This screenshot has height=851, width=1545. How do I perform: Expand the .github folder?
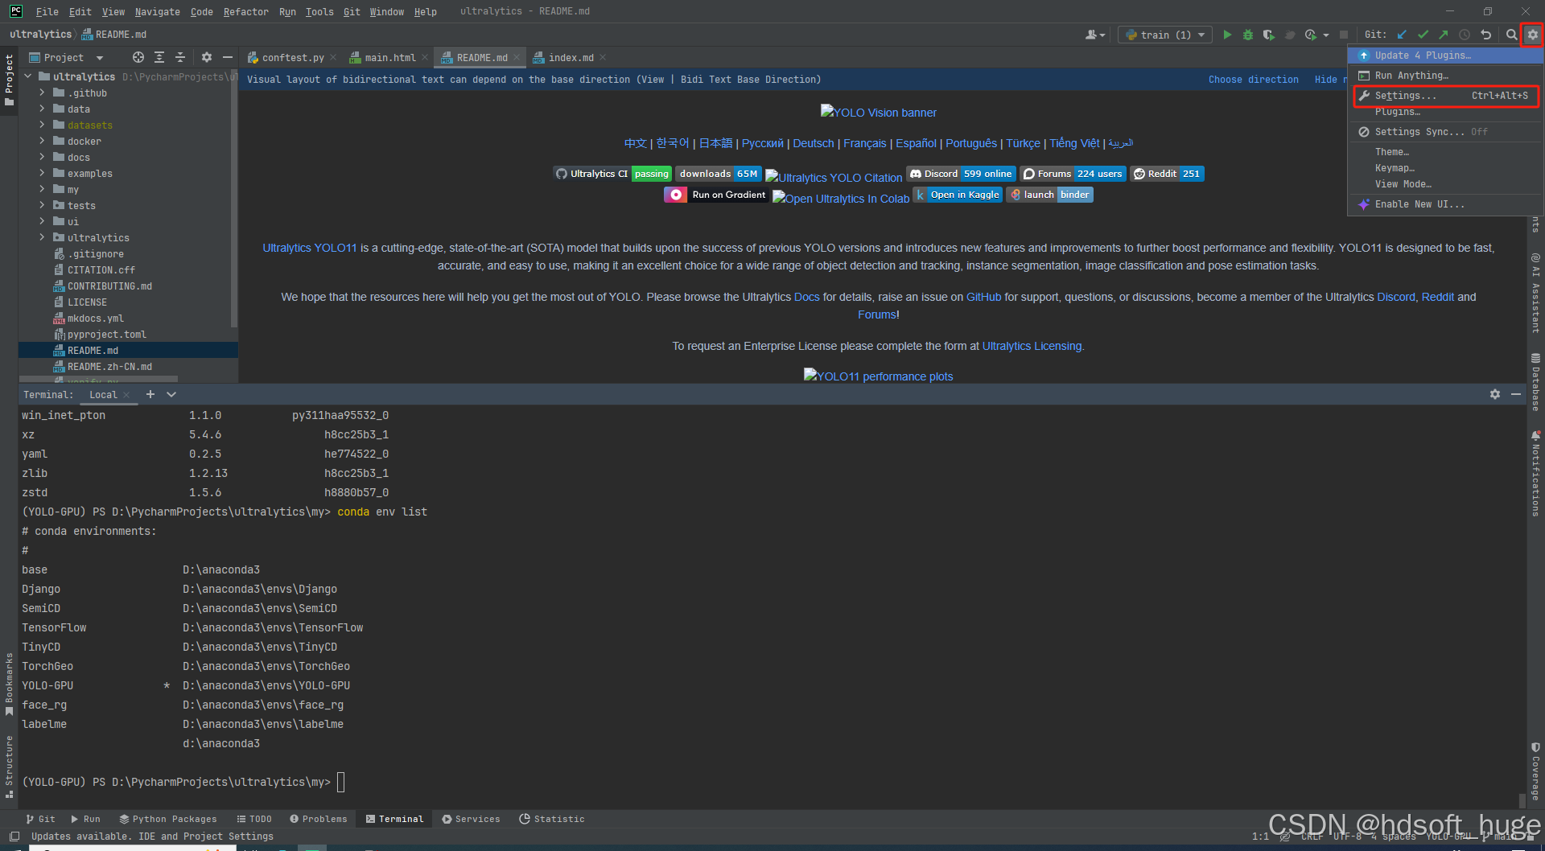pyautogui.click(x=42, y=92)
